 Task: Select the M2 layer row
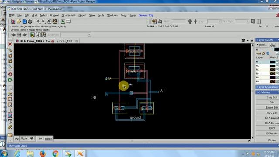(267, 66)
